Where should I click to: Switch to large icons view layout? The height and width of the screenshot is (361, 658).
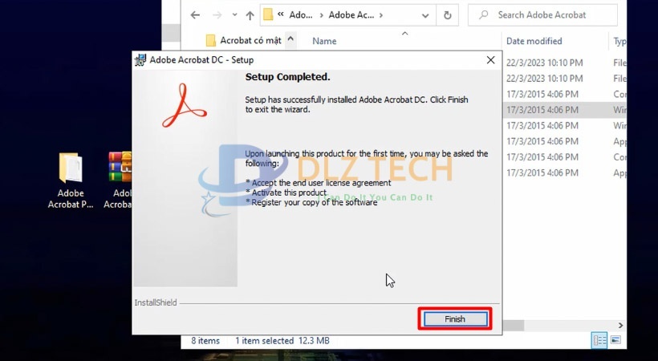click(x=616, y=341)
